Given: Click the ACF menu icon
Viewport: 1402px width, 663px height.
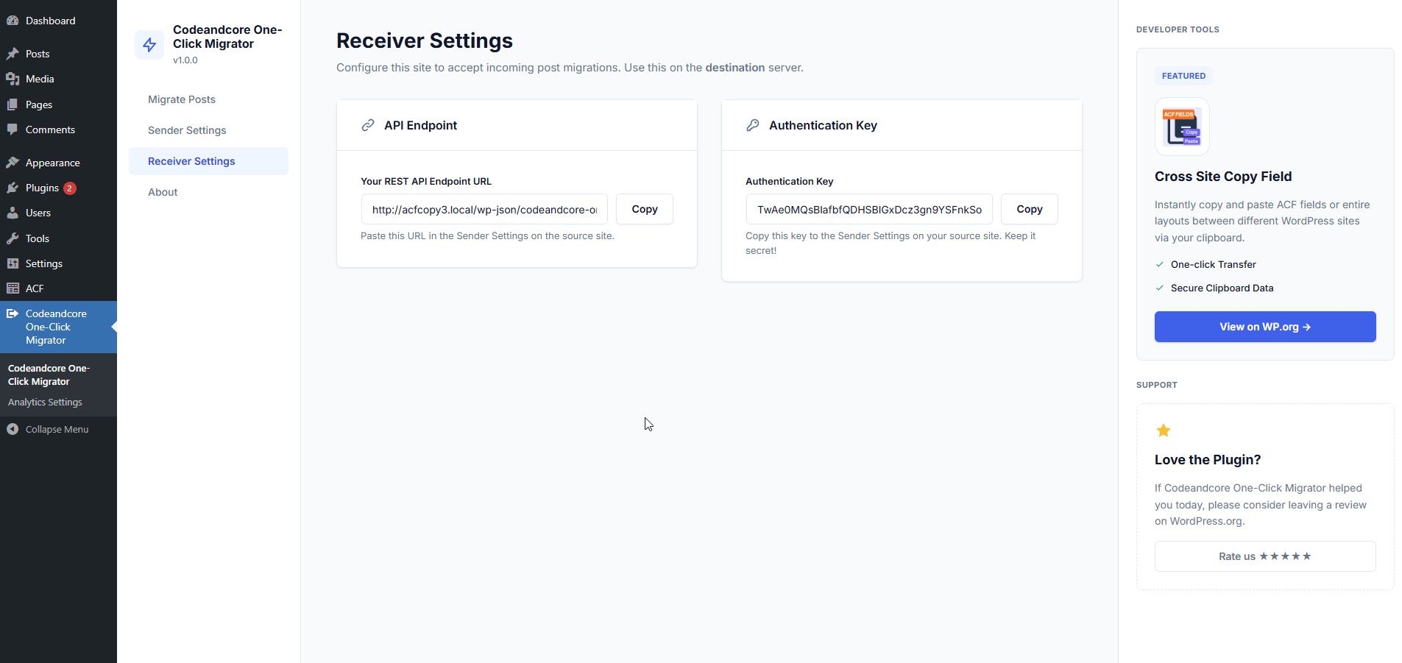Looking at the screenshot, I should coord(13,288).
